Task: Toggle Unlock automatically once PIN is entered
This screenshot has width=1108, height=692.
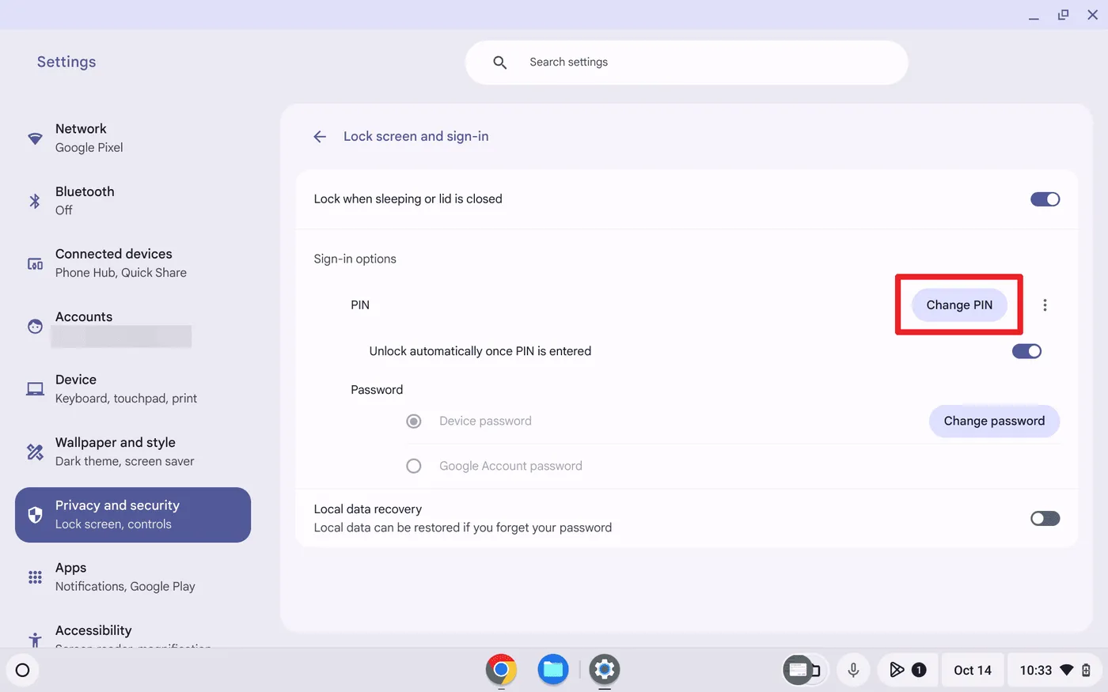Action: pos(1026,351)
